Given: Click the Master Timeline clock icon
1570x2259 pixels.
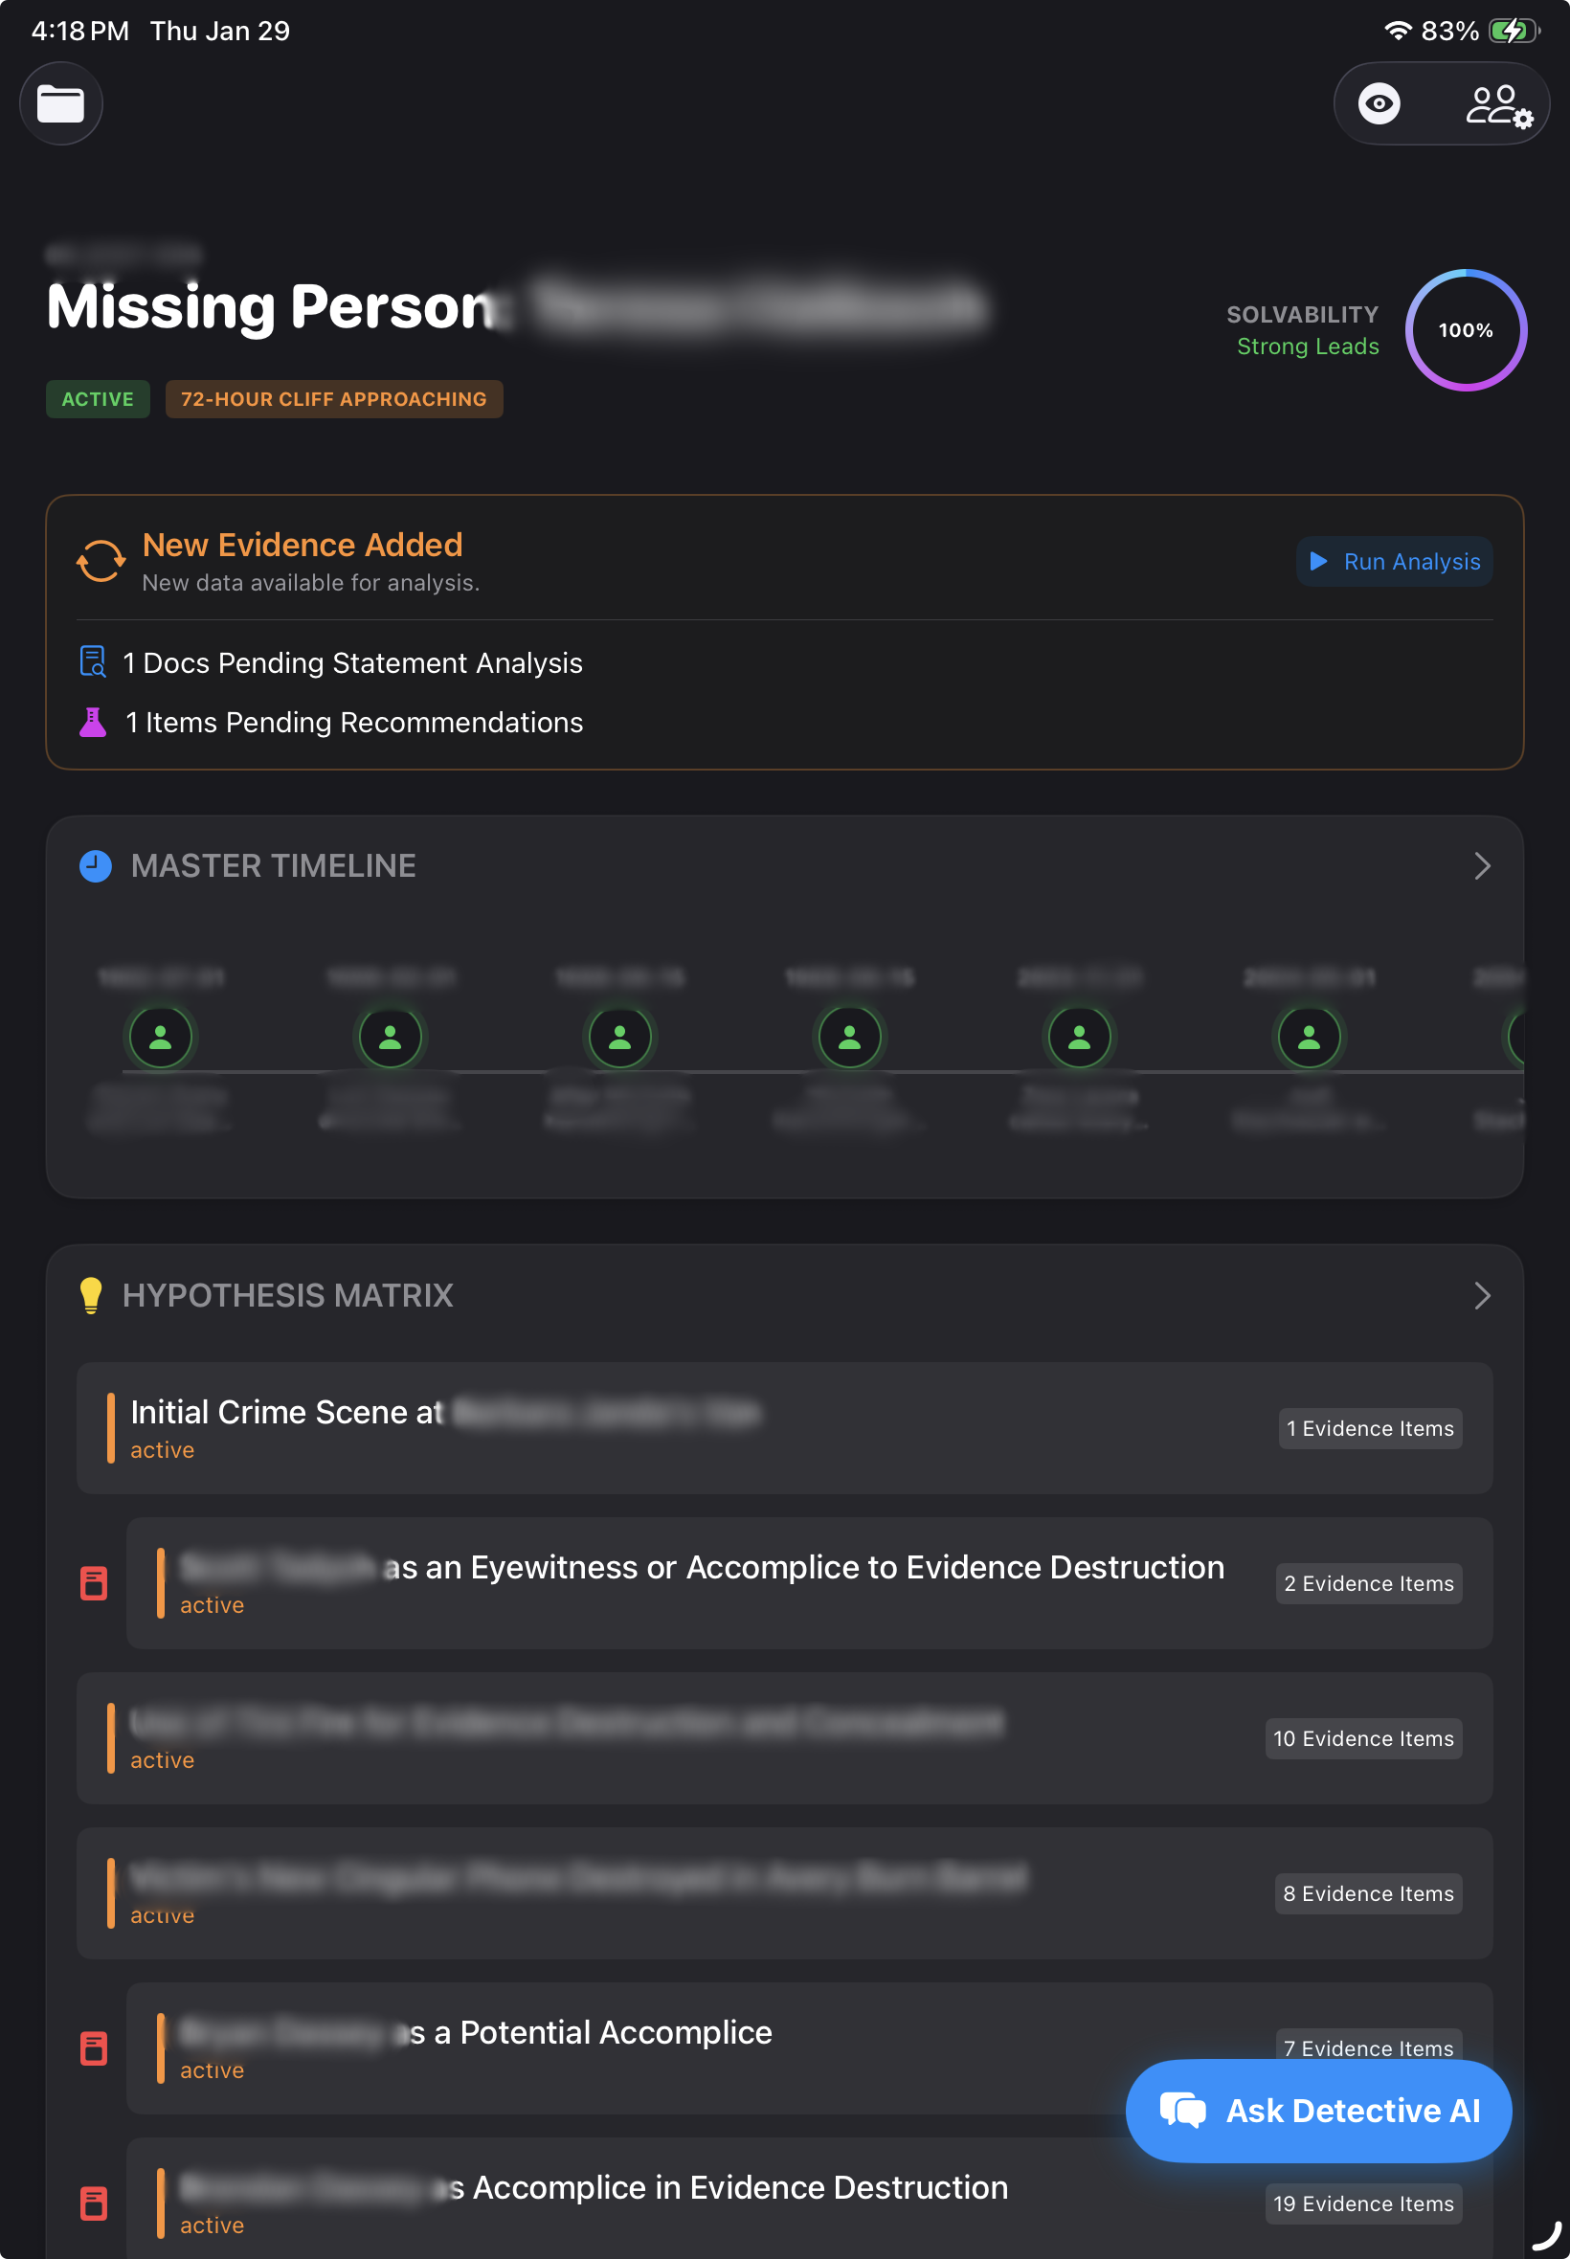Looking at the screenshot, I should [x=95, y=865].
